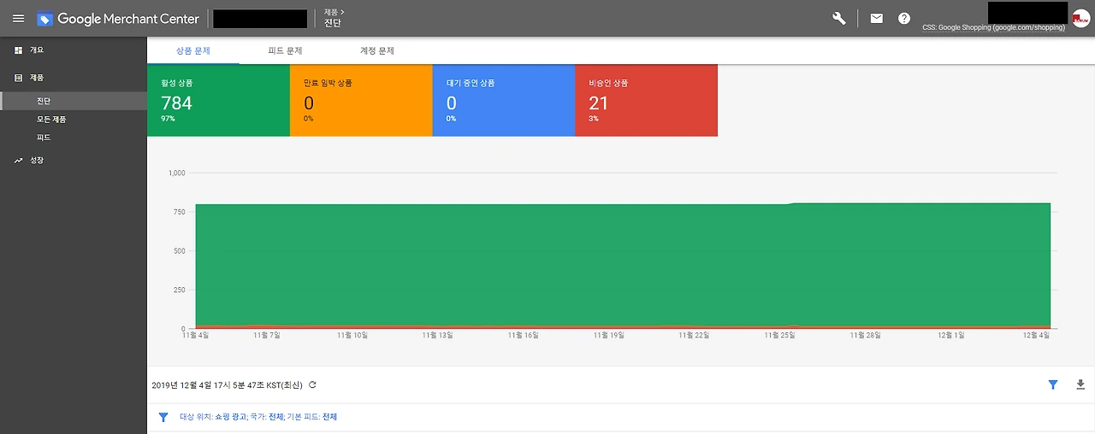Click the redacted account name box
Screen dimensions: 1095x434
(260, 18)
